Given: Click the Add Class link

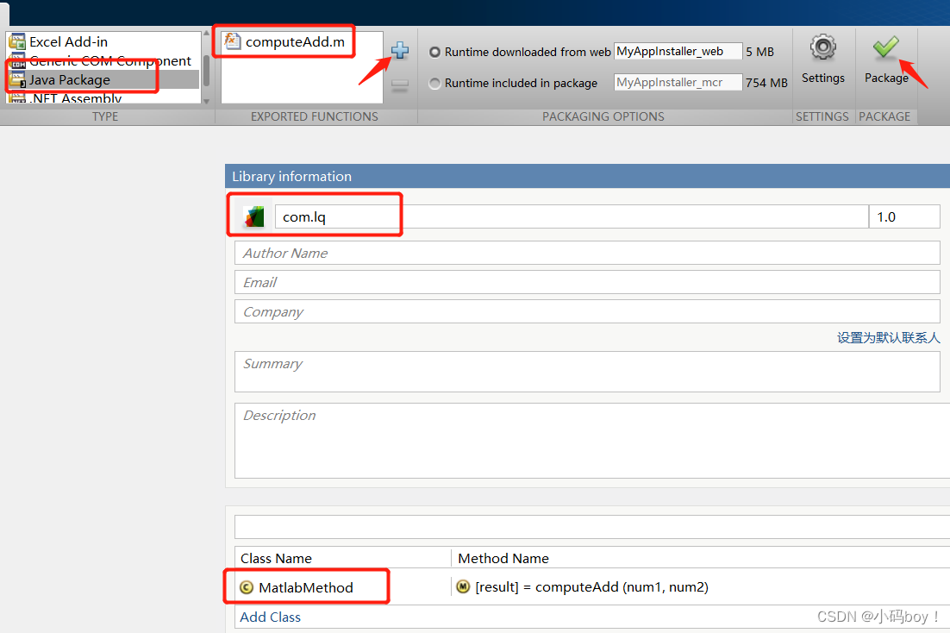Looking at the screenshot, I should click(270, 617).
